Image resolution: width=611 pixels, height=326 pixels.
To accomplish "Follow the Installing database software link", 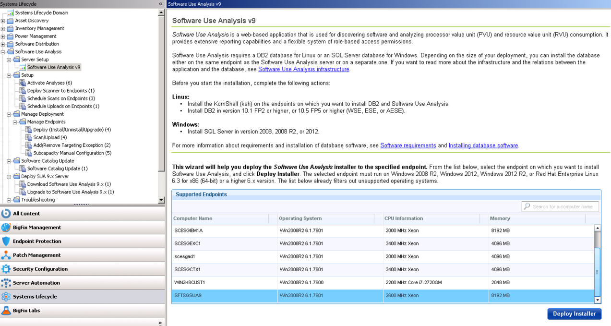I will pos(483,145).
